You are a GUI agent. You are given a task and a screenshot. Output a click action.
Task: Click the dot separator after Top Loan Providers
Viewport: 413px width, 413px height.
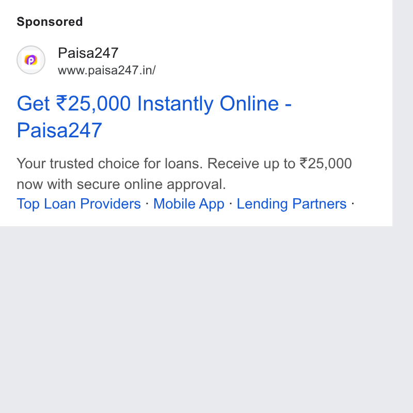pos(147,203)
